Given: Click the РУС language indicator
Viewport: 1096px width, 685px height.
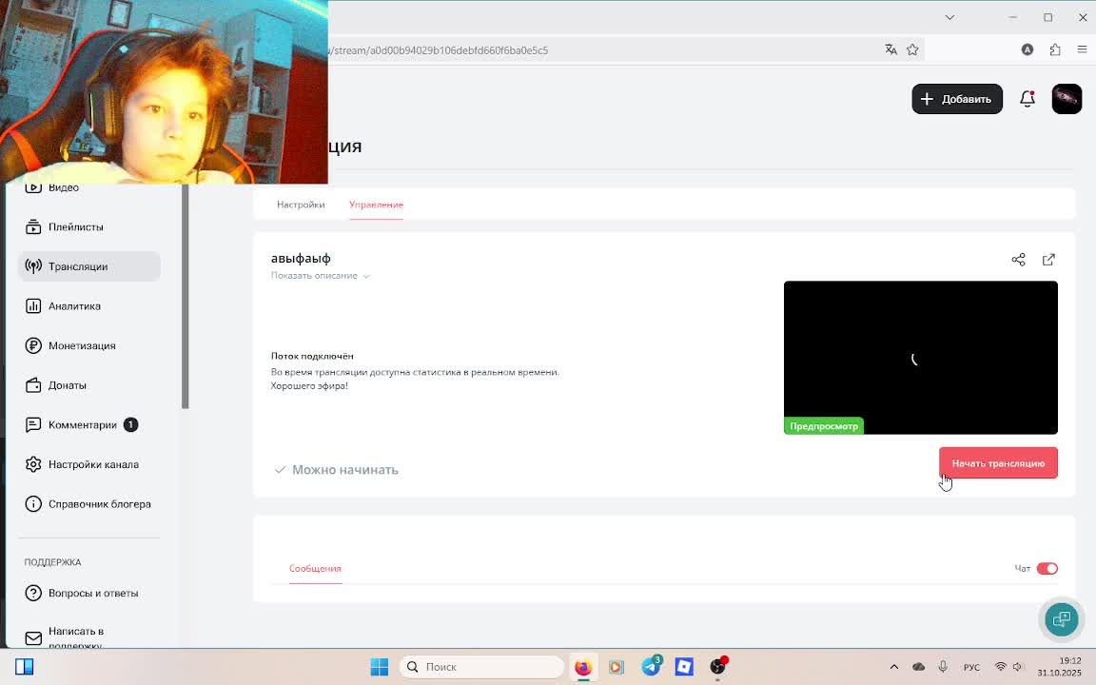Looking at the screenshot, I should pyautogui.click(x=971, y=667).
